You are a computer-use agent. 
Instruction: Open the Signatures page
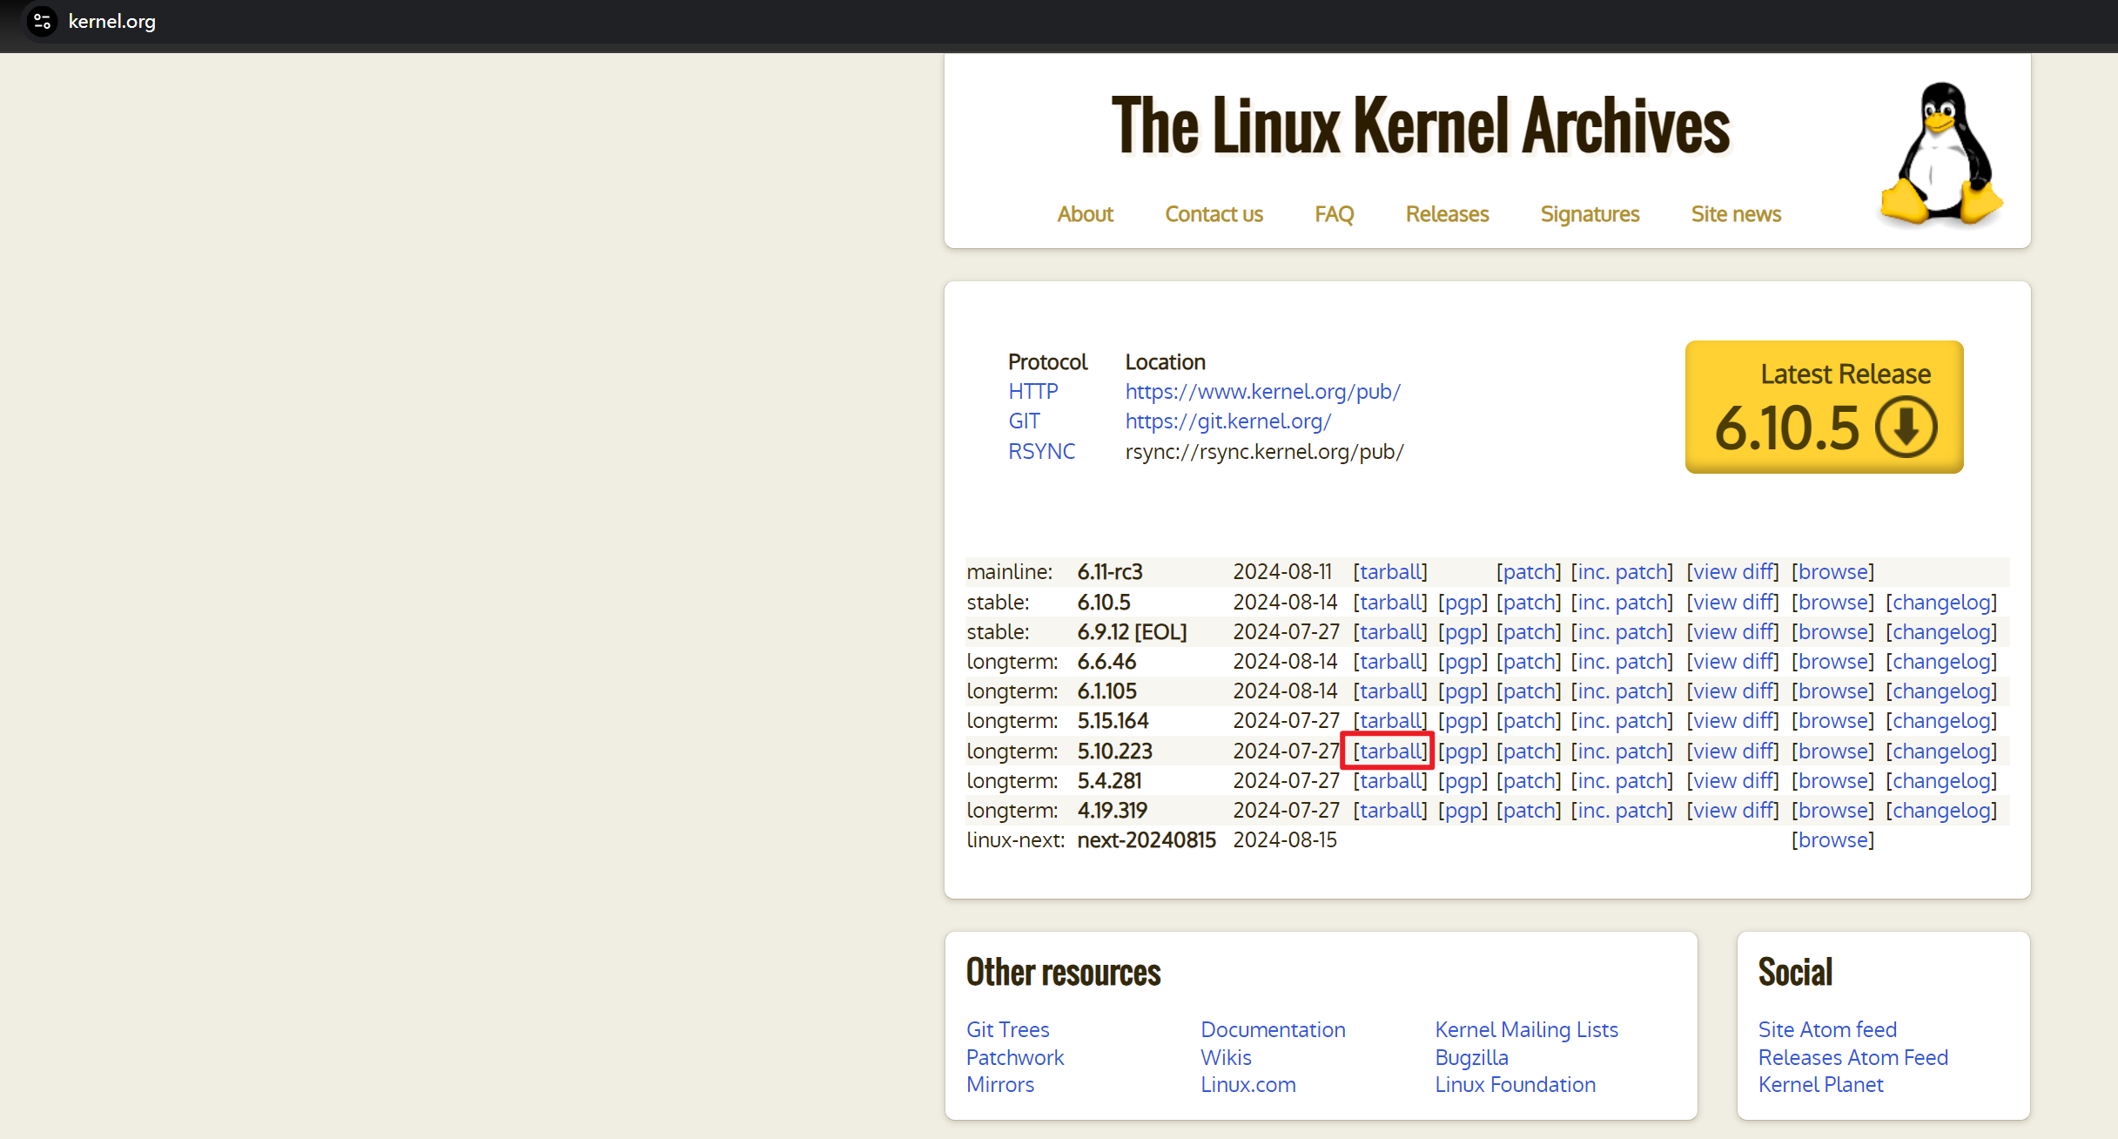[1590, 214]
